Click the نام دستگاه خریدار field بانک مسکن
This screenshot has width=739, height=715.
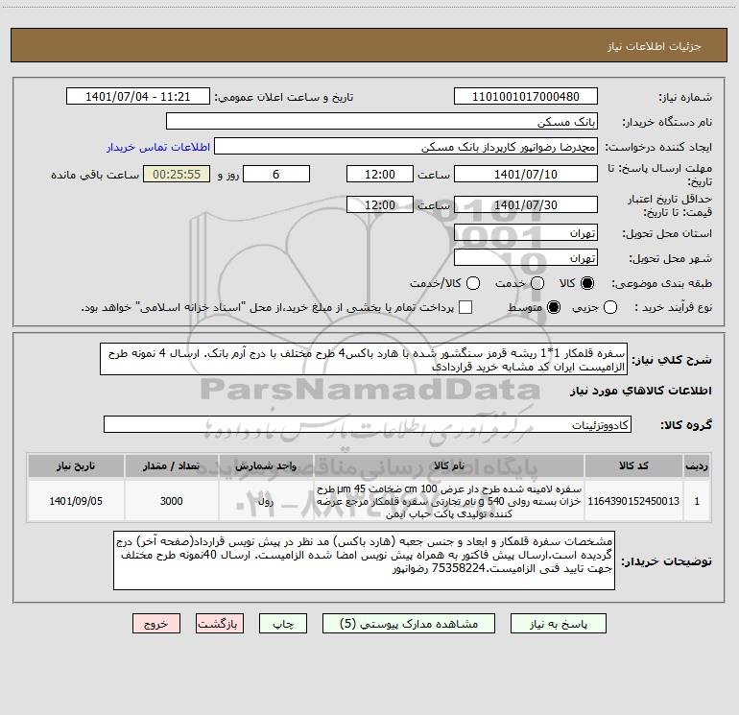[x=382, y=121]
